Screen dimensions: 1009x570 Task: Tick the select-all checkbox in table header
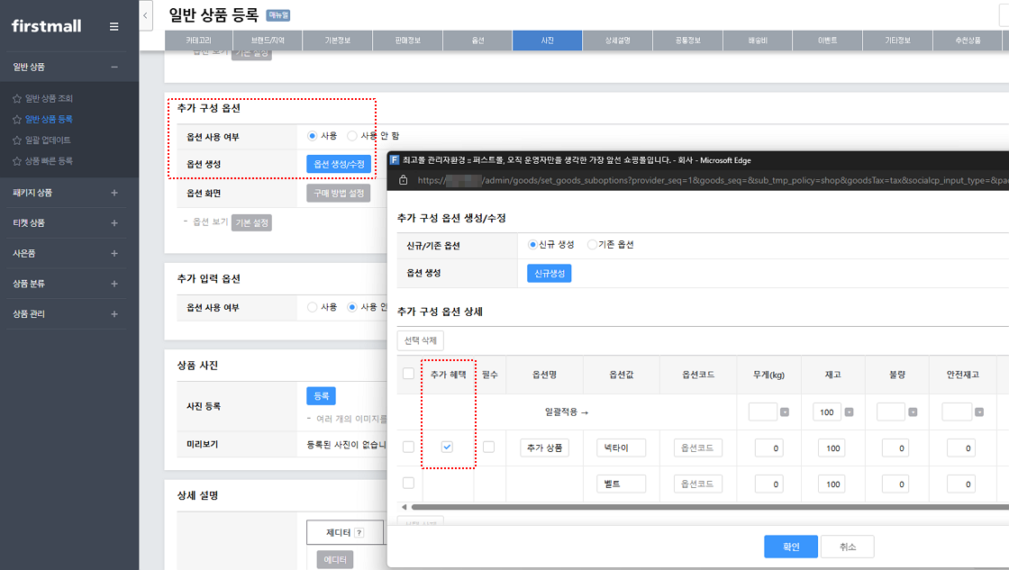click(x=409, y=374)
